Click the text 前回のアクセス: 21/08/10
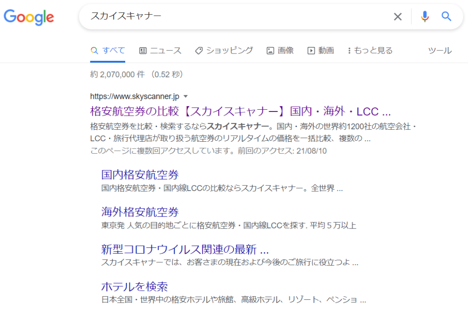This screenshot has width=468, height=314. click(x=282, y=151)
